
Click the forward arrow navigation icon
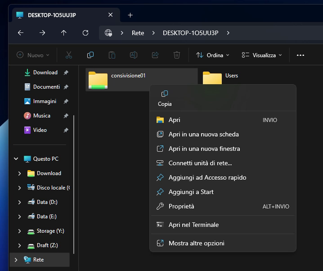(42, 33)
